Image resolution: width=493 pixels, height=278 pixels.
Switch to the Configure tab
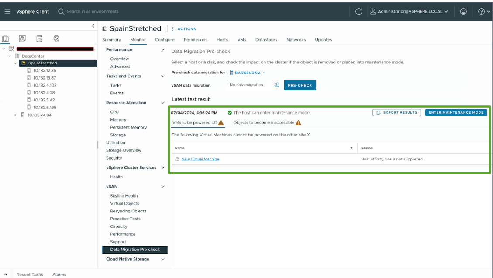(165, 40)
